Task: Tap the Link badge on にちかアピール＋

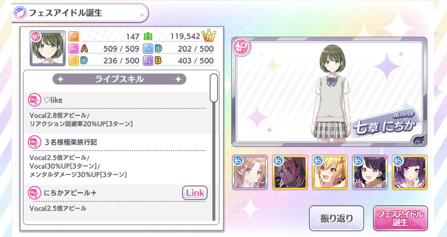Action: point(195,193)
